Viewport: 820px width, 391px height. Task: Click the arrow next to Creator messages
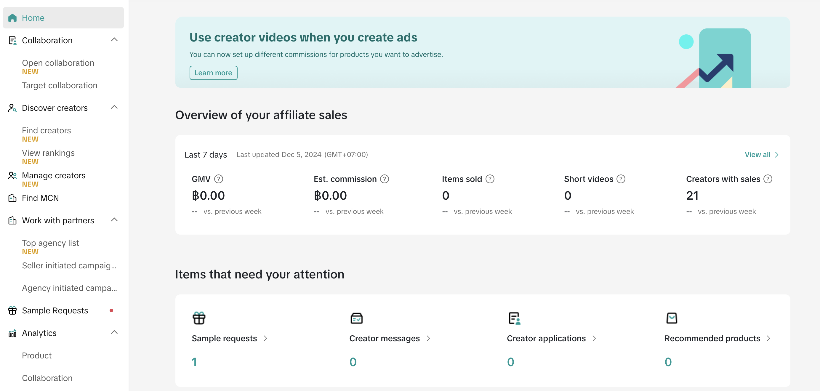click(428, 339)
